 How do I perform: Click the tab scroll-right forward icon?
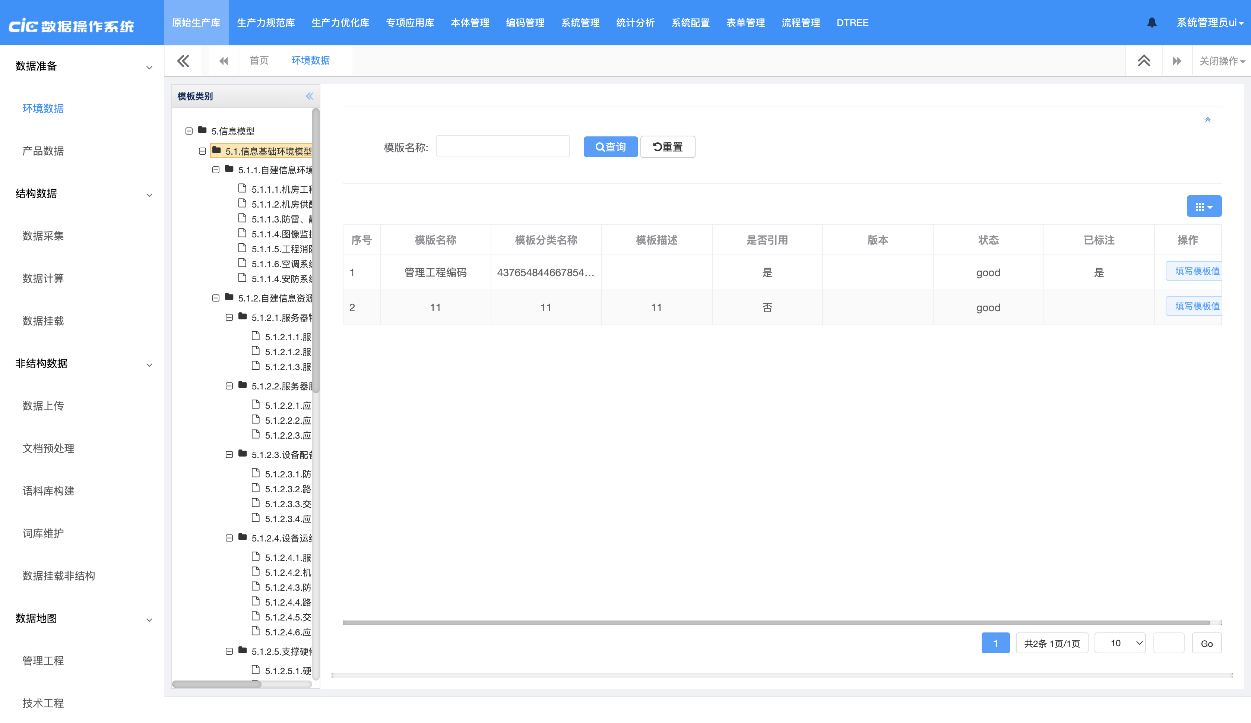click(x=1177, y=61)
